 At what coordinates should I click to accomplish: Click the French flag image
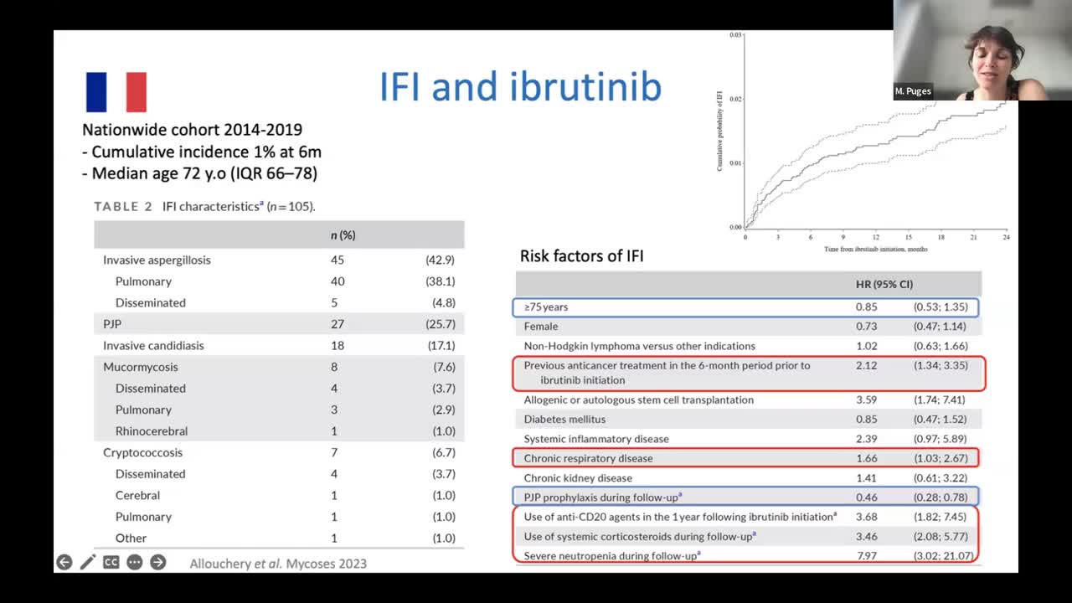pyautogui.click(x=116, y=92)
